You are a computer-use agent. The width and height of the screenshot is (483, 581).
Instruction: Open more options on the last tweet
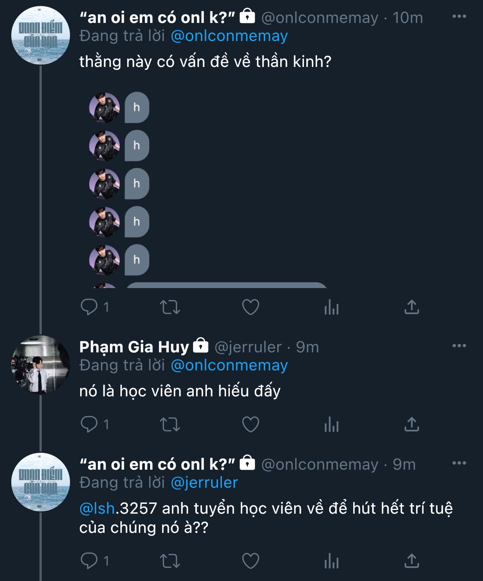click(x=459, y=463)
